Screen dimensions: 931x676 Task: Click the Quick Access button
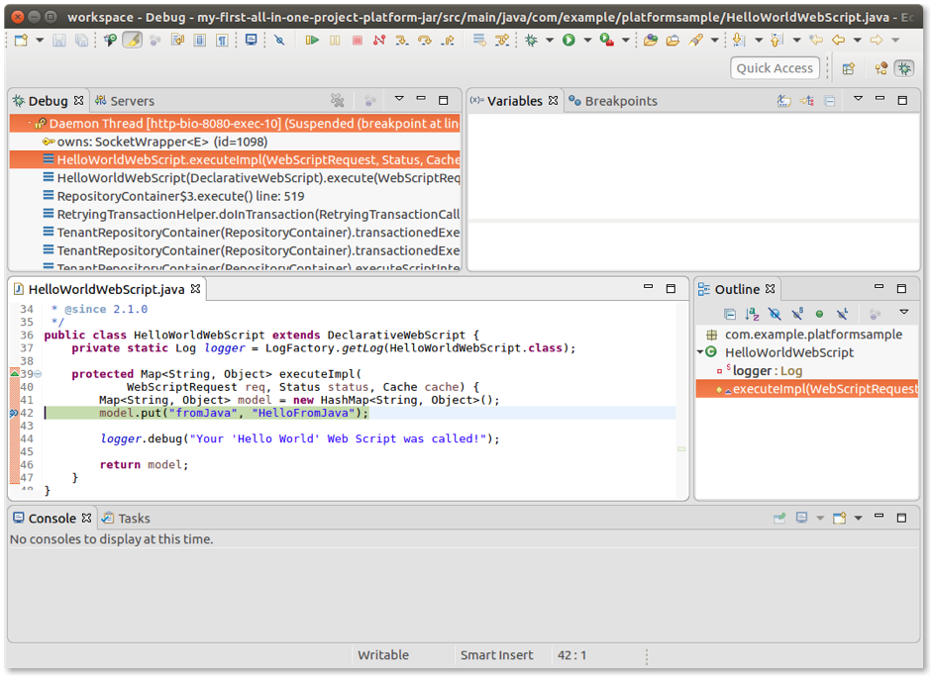click(x=775, y=67)
